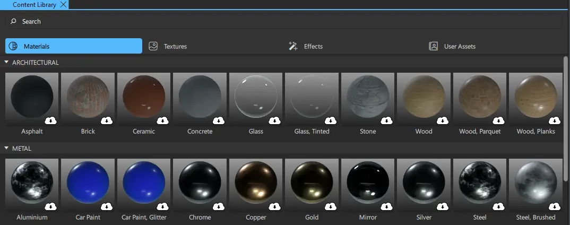Close the Content Library panel
Image resolution: width=570 pixels, height=225 pixels.
63,4
